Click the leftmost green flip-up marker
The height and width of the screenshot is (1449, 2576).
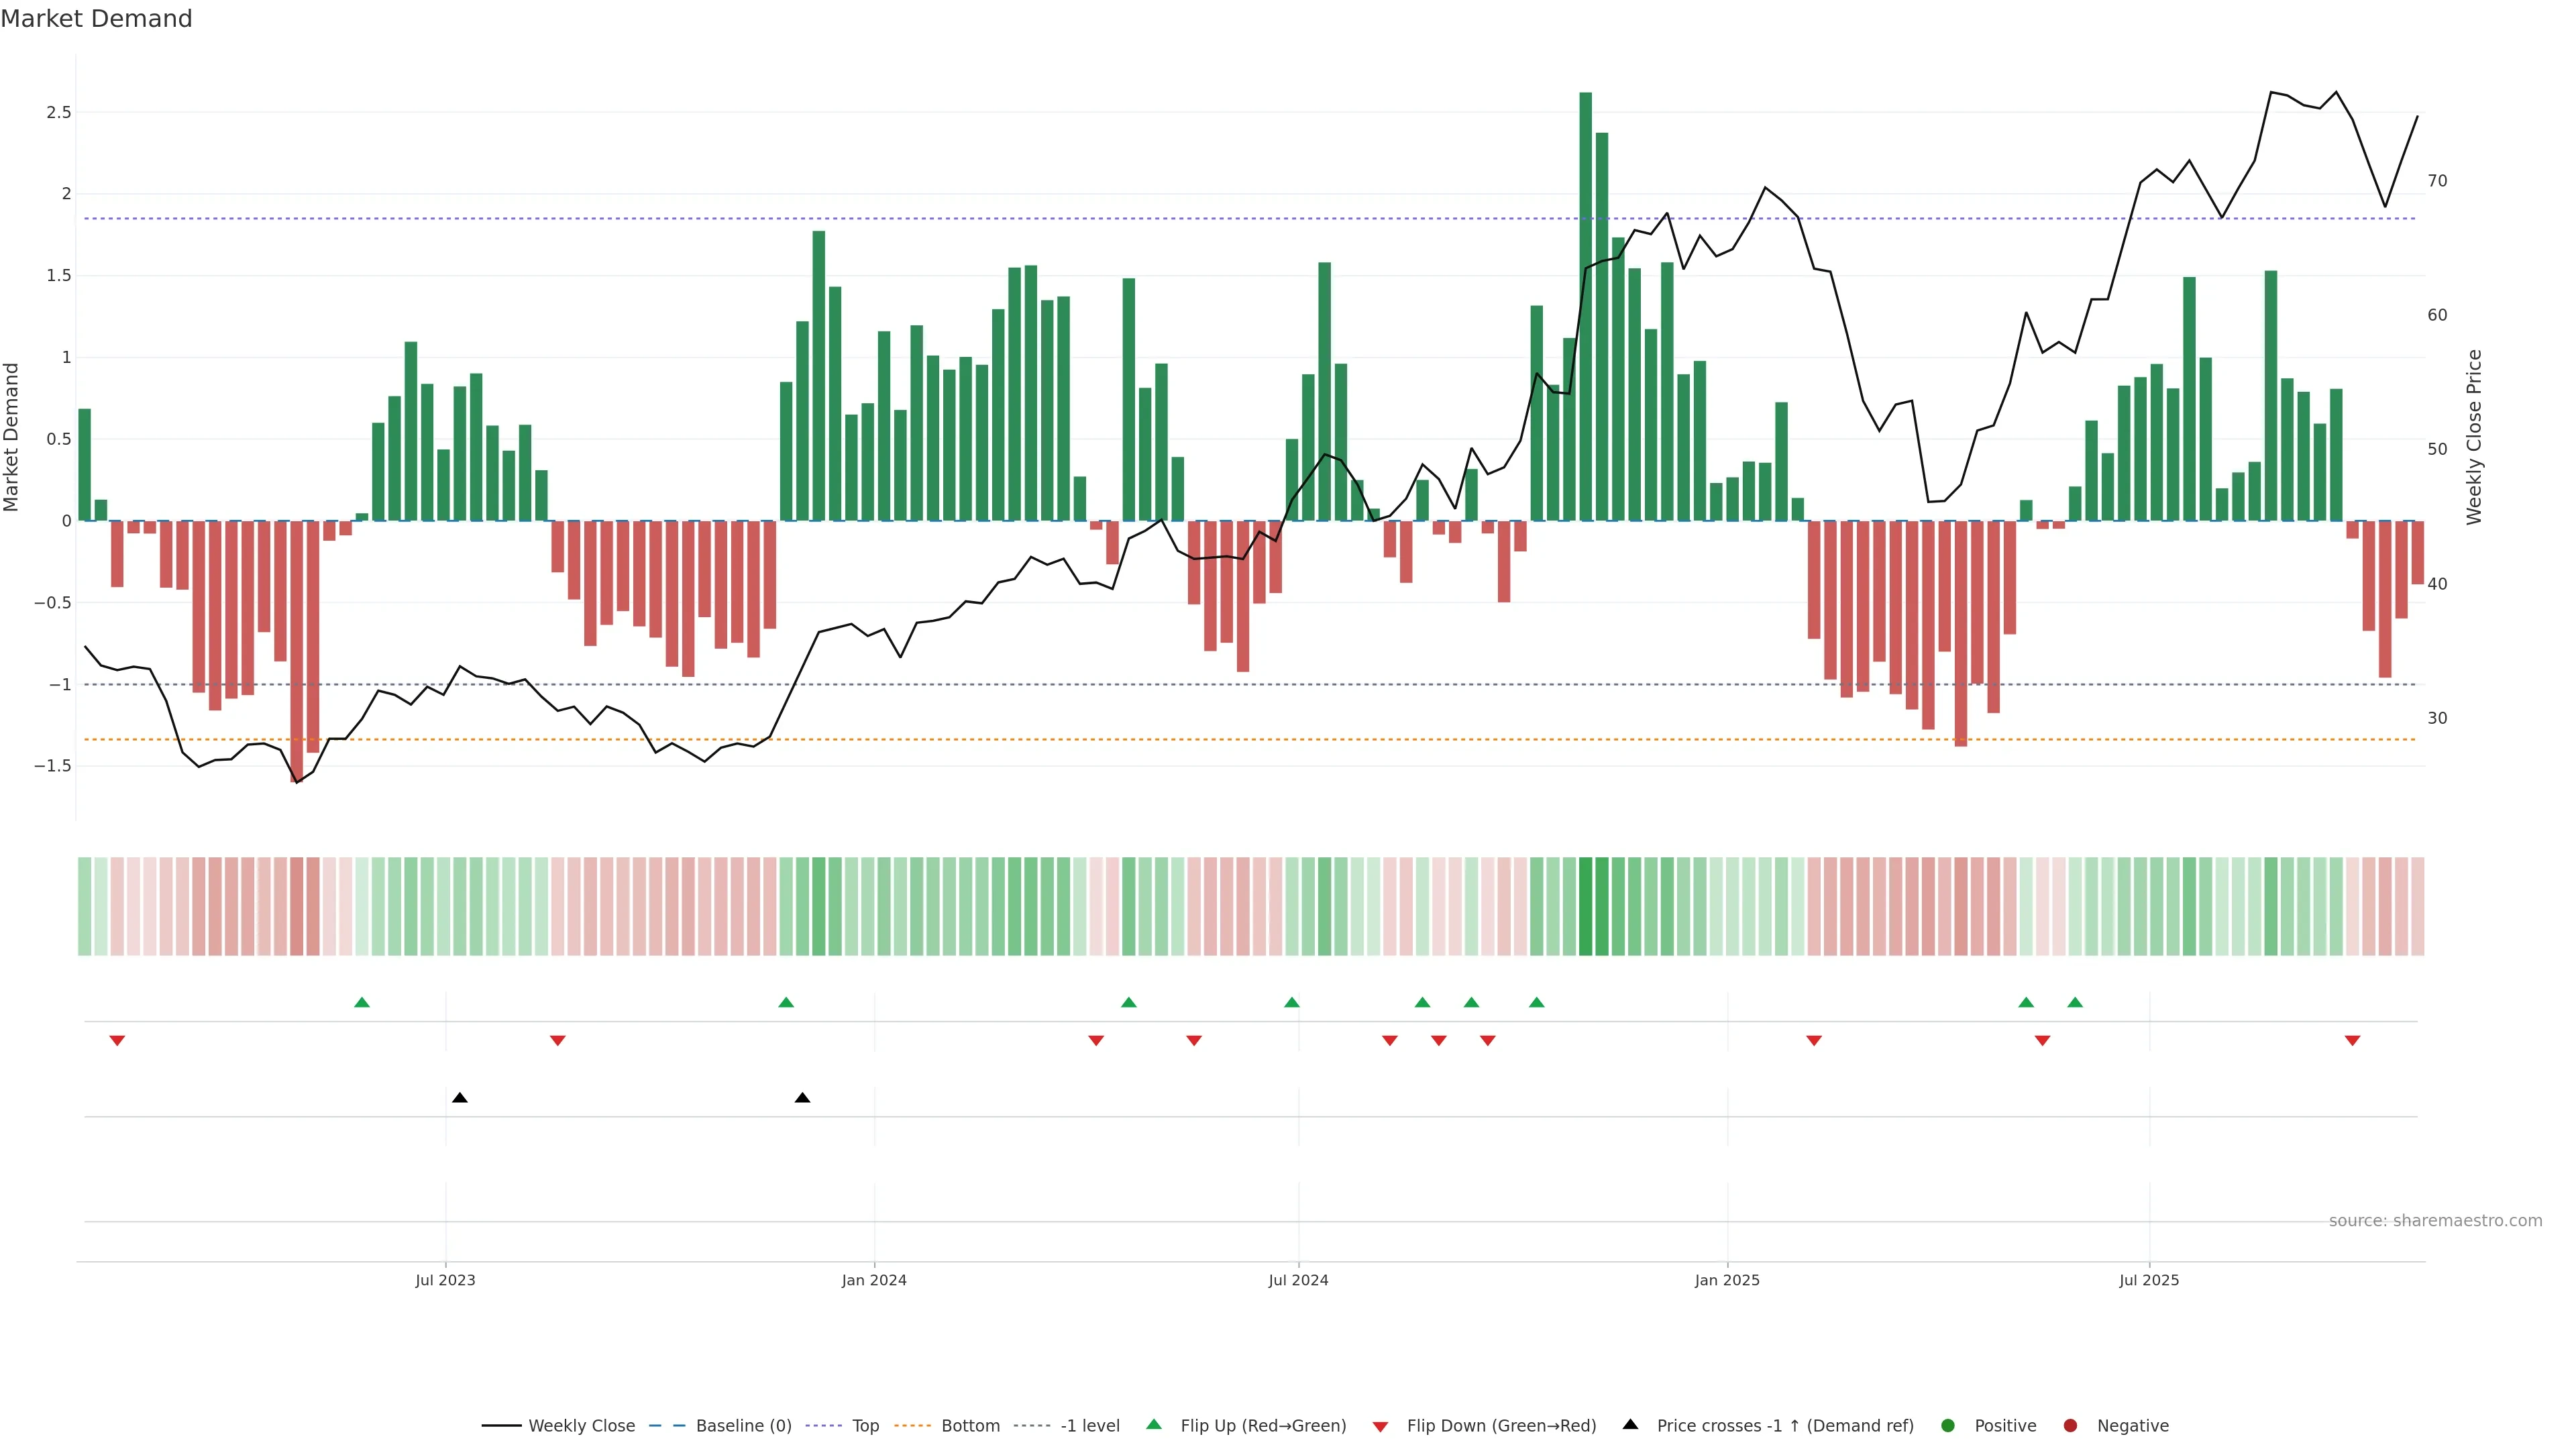coord(362,1002)
